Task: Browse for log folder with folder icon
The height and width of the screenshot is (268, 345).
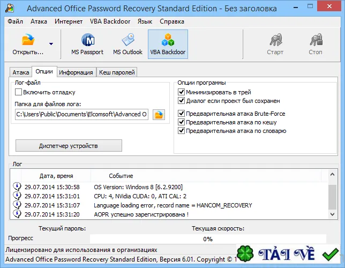Action: click(x=159, y=115)
